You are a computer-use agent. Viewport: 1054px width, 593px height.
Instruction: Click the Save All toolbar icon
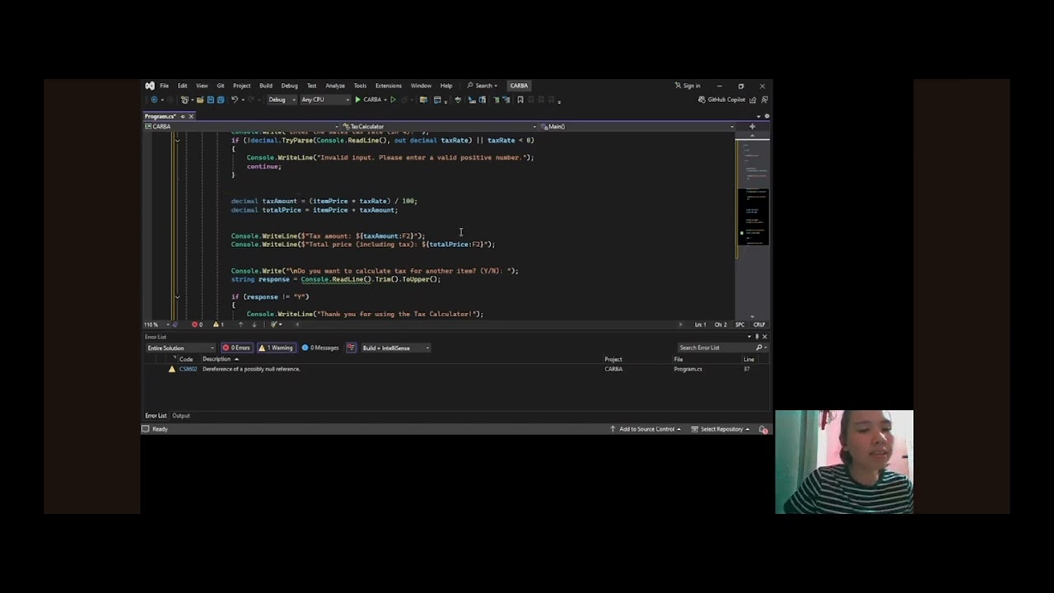[221, 100]
